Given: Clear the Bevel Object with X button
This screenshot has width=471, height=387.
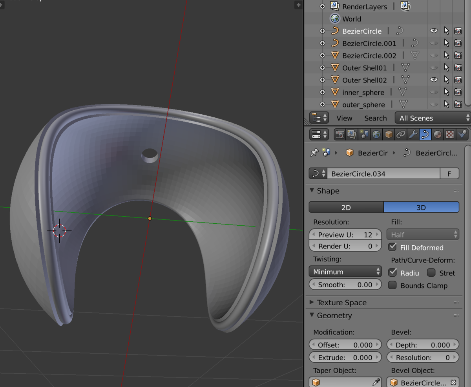Looking at the screenshot, I should pos(453,382).
